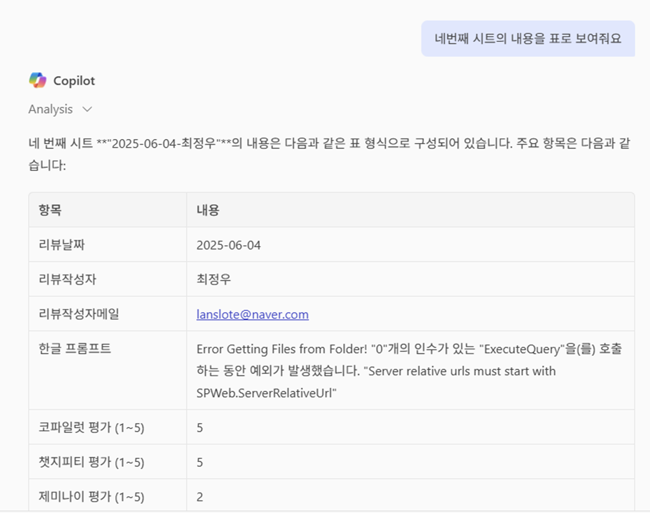650x513 pixels.
Task: Click the 2025-06-04 date value cell
Action: [228, 245]
